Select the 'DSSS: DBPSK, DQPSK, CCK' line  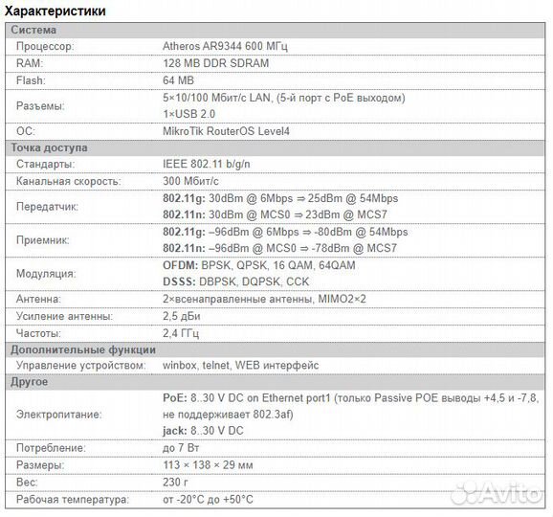point(235,281)
